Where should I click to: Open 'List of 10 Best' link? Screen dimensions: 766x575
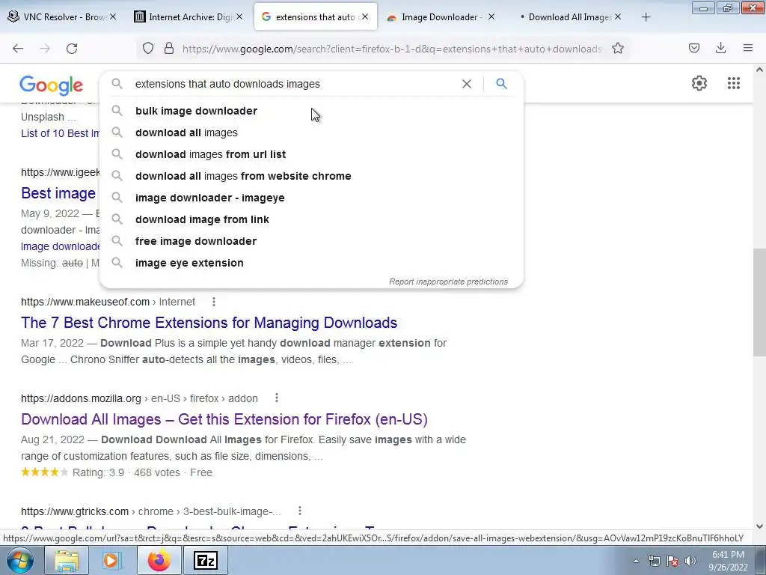click(60, 133)
